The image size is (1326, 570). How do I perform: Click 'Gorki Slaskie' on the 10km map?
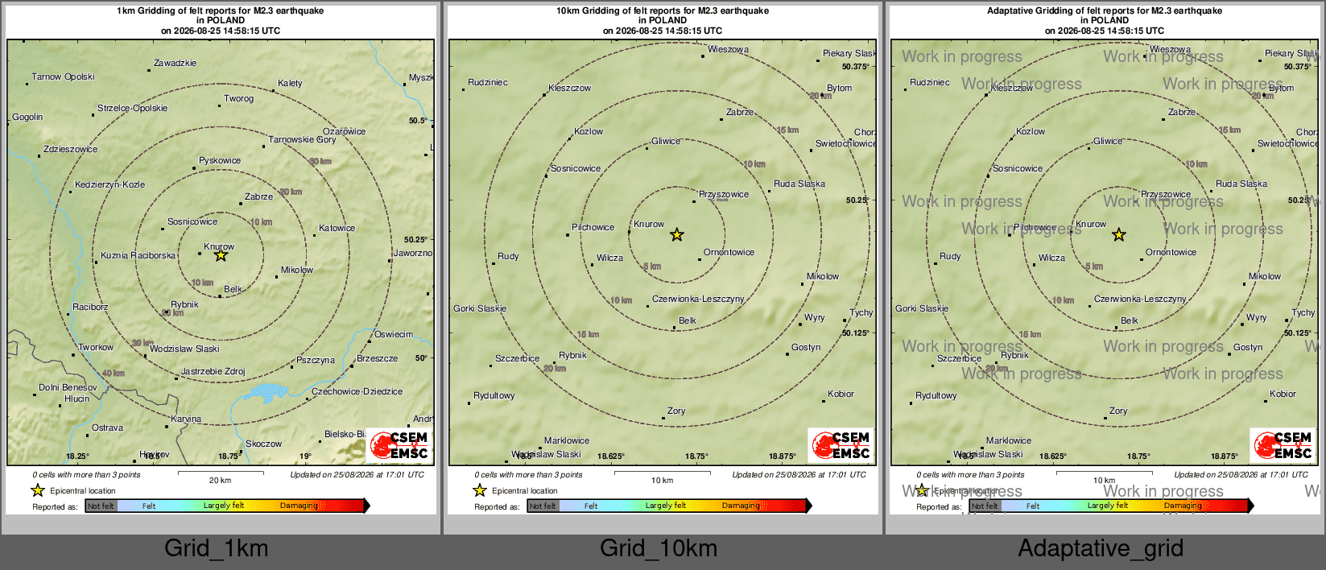pyautogui.click(x=480, y=308)
